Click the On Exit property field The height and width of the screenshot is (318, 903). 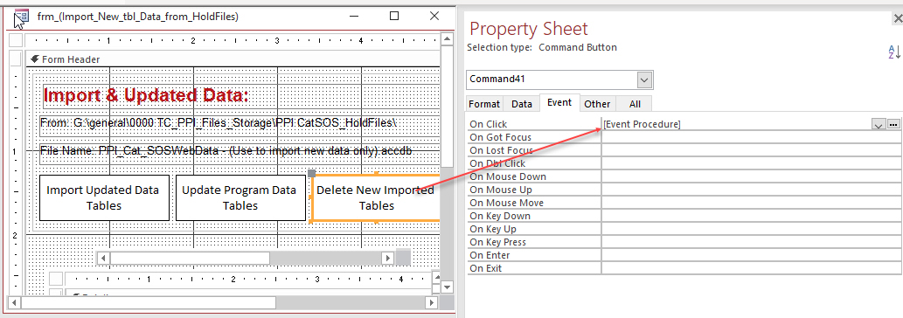click(751, 268)
